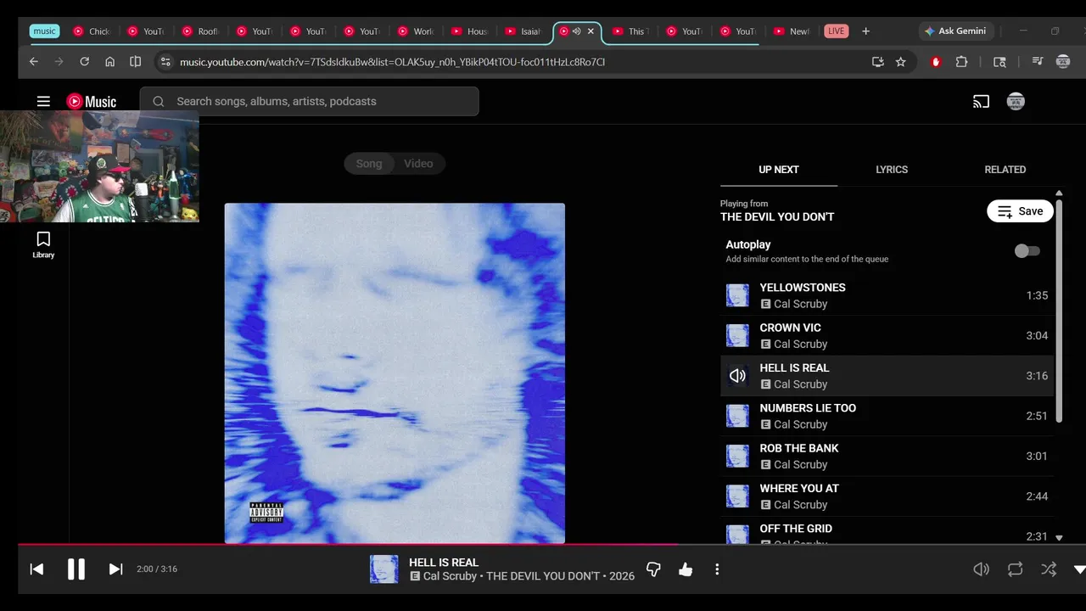1086x611 pixels.
Task: Switch to the LIVE browser tab
Action: point(837,31)
